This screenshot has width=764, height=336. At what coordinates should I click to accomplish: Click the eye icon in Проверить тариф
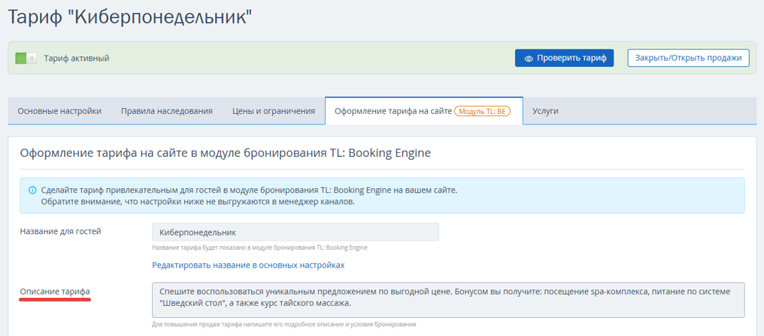pos(529,58)
